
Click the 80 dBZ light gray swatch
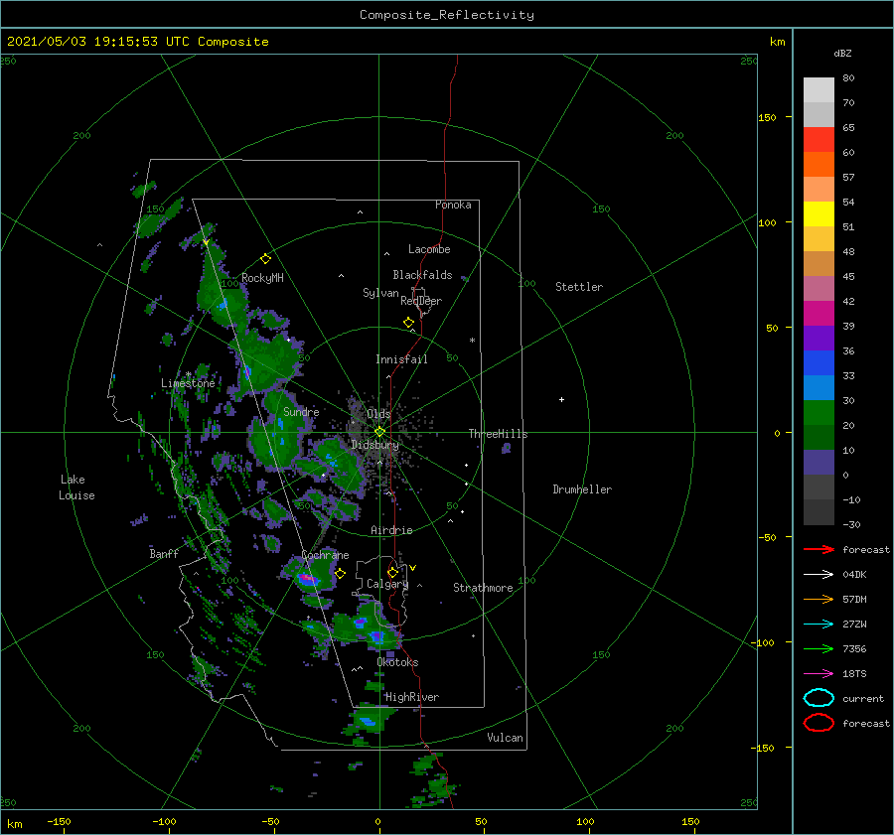819,90
